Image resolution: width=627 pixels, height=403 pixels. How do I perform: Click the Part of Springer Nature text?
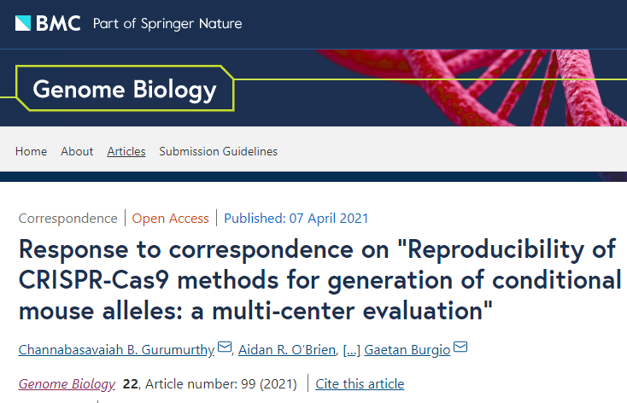click(167, 23)
